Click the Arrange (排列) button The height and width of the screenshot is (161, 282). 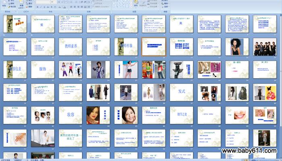tap(136, 4)
